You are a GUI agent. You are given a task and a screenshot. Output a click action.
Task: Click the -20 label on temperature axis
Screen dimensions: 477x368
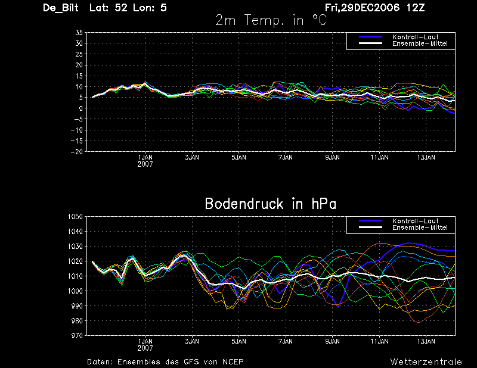tap(77, 152)
